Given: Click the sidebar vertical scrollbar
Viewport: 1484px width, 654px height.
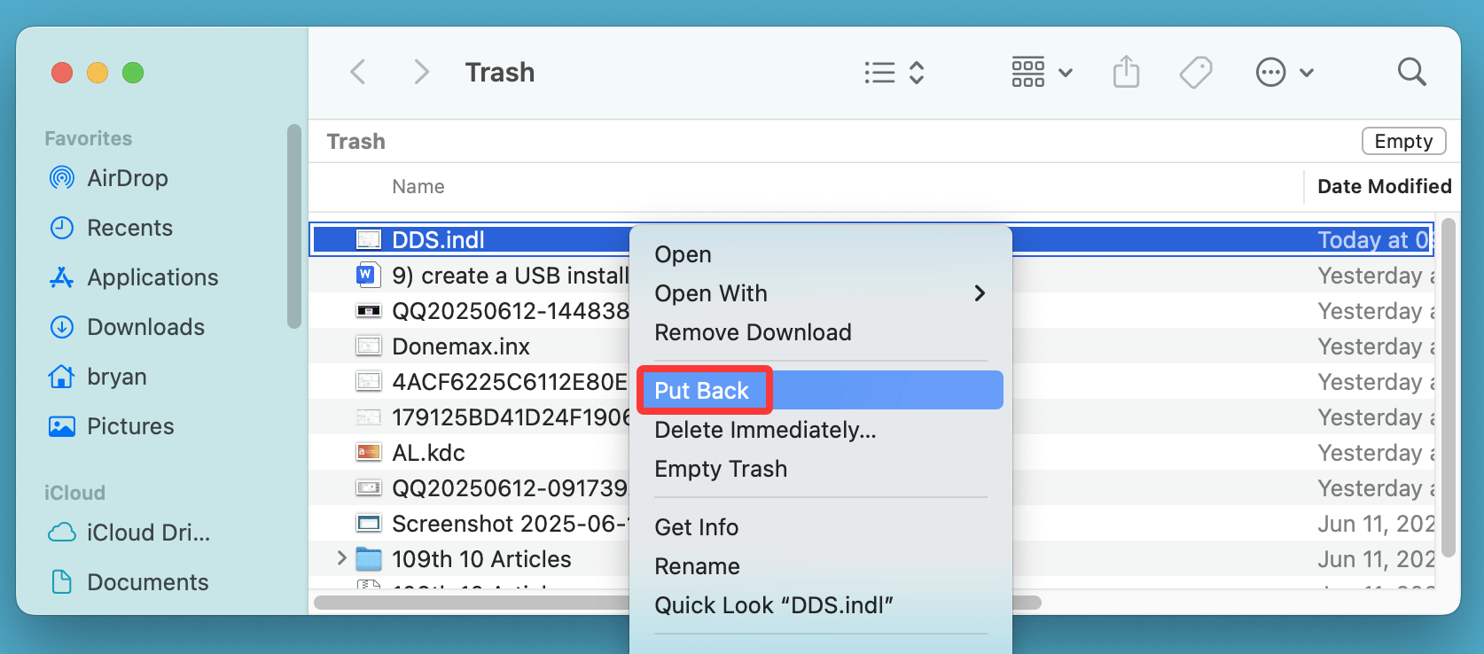Looking at the screenshot, I should pos(294,226).
